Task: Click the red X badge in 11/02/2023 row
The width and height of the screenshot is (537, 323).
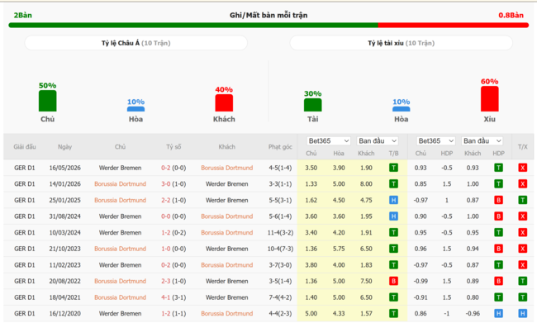Action: (523, 265)
